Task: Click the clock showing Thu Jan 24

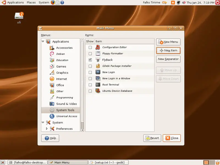Action: [200, 2]
